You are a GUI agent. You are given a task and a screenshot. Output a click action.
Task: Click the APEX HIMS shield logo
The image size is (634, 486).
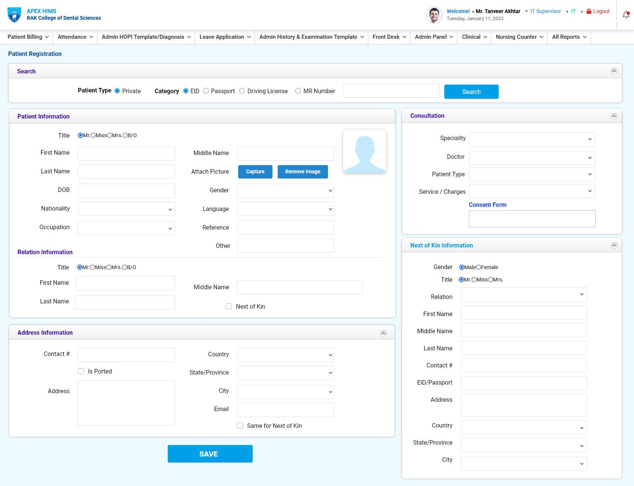(14, 15)
